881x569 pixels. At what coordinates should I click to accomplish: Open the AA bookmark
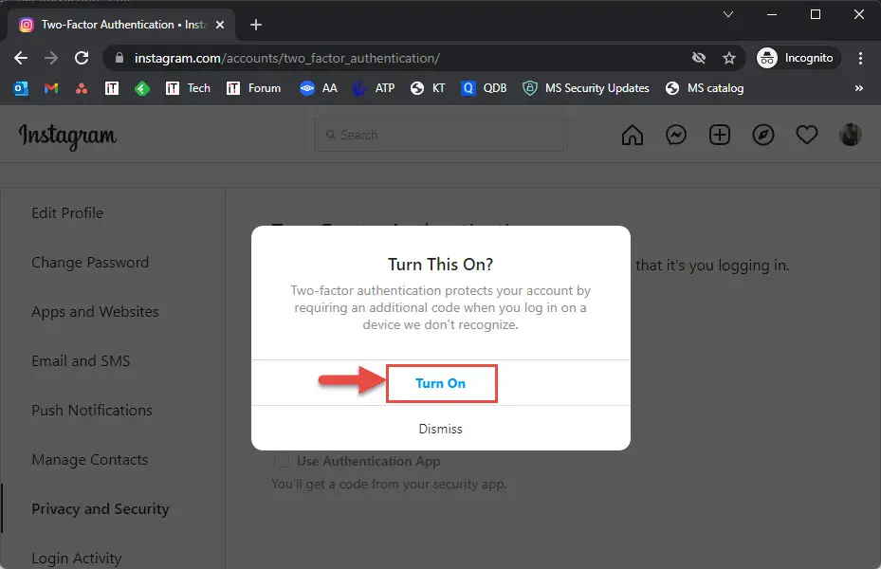point(319,88)
